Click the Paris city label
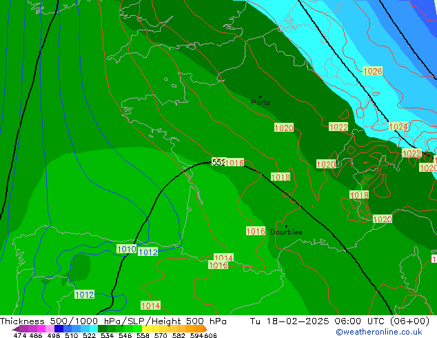Screen dimensions: 437x338 (x=261, y=102)
